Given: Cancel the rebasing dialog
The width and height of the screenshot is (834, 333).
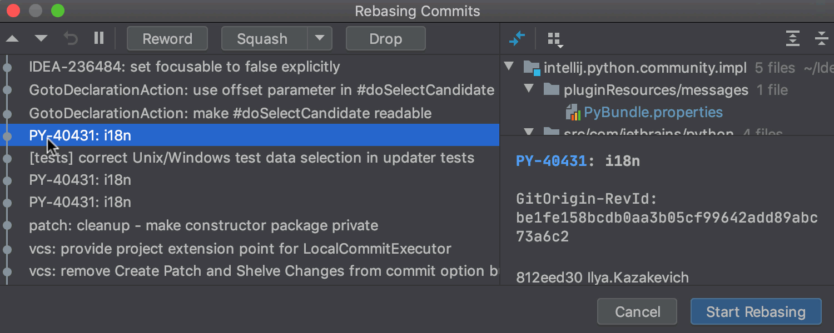Looking at the screenshot, I should point(637,312).
